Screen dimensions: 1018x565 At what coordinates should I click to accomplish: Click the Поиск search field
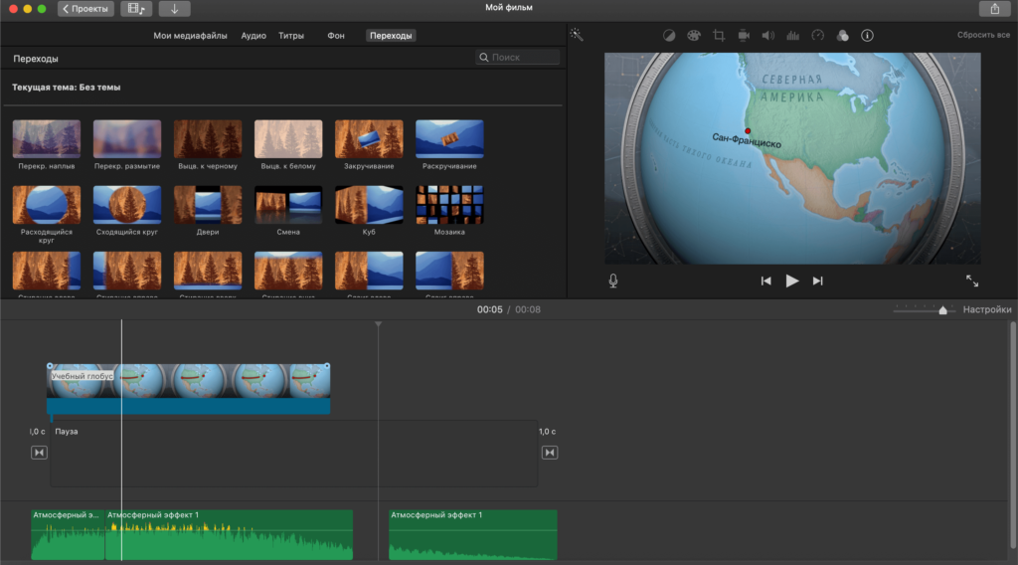pyautogui.click(x=517, y=59)
